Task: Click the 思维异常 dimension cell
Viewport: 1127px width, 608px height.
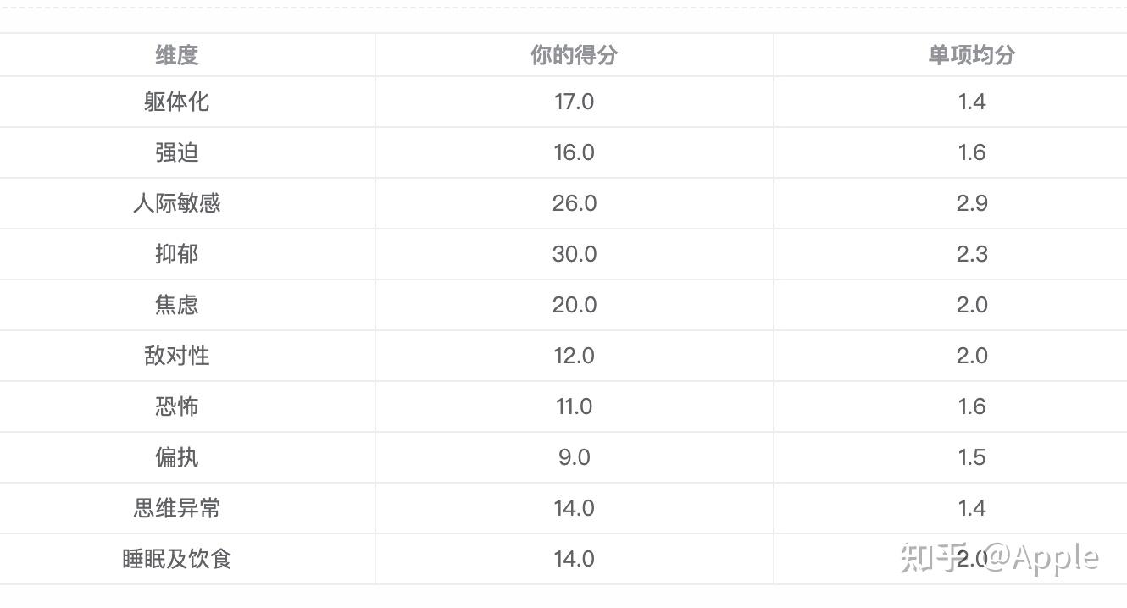Action: coord(177,508)
